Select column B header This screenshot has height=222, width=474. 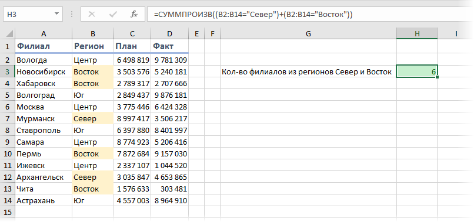click(93, 34)
